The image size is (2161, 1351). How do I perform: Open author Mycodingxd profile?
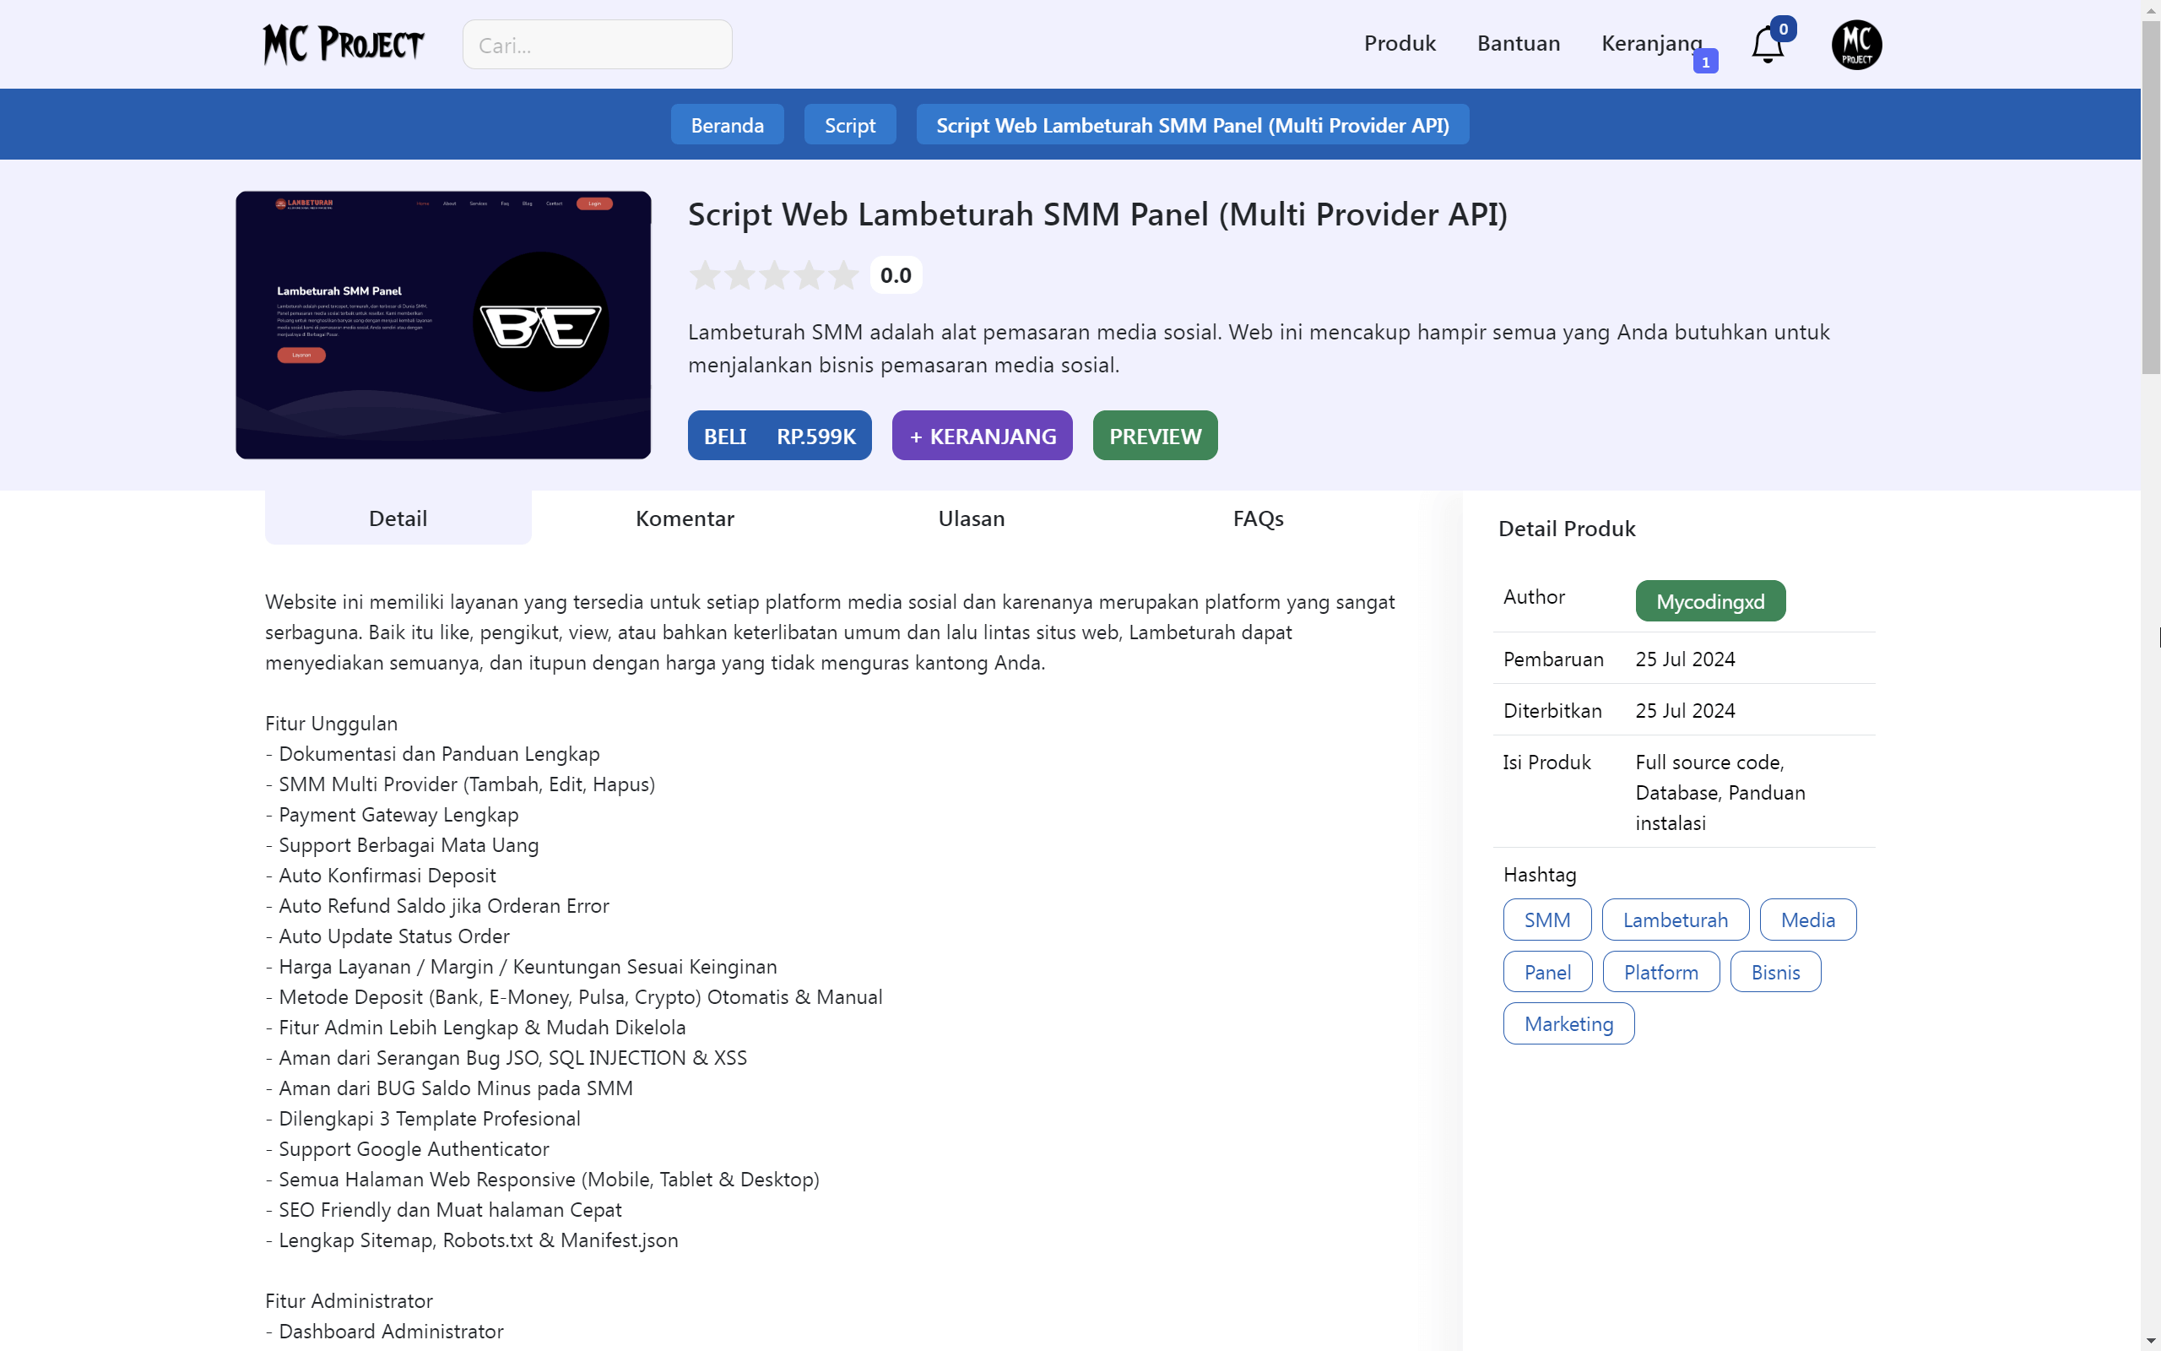(1709, 601)
